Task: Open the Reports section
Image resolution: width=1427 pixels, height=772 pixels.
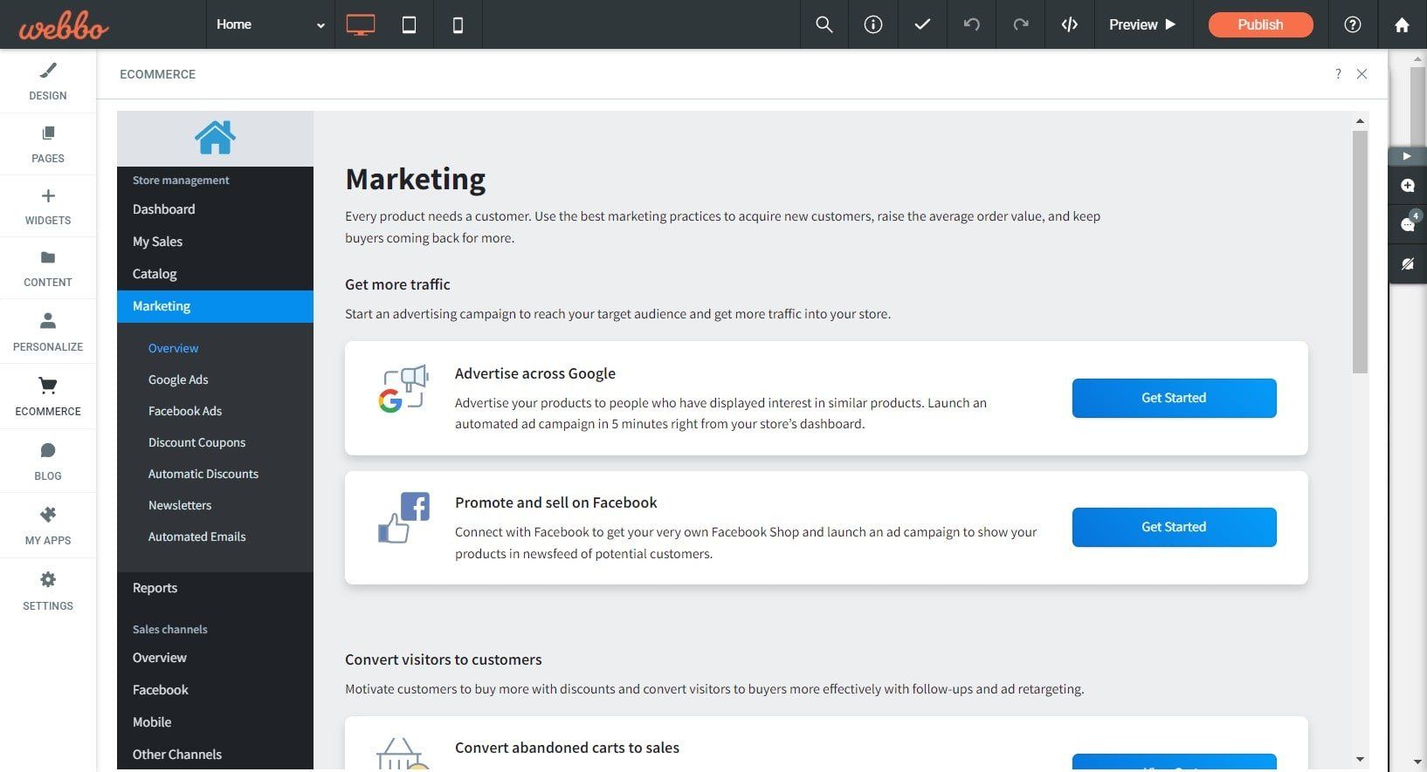Action: (215, 588)
